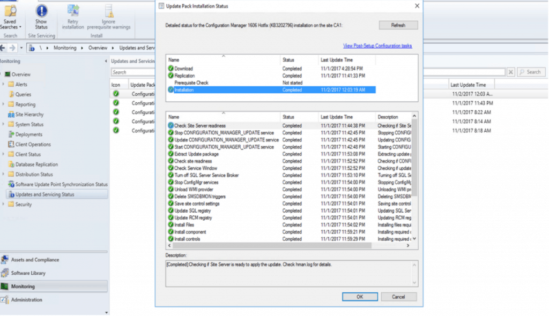Image resolution: width=549 pixels, height=316 pixels.
Task: Select the Database Replication node
Action: pyautogui.click(x=33, y=164)
